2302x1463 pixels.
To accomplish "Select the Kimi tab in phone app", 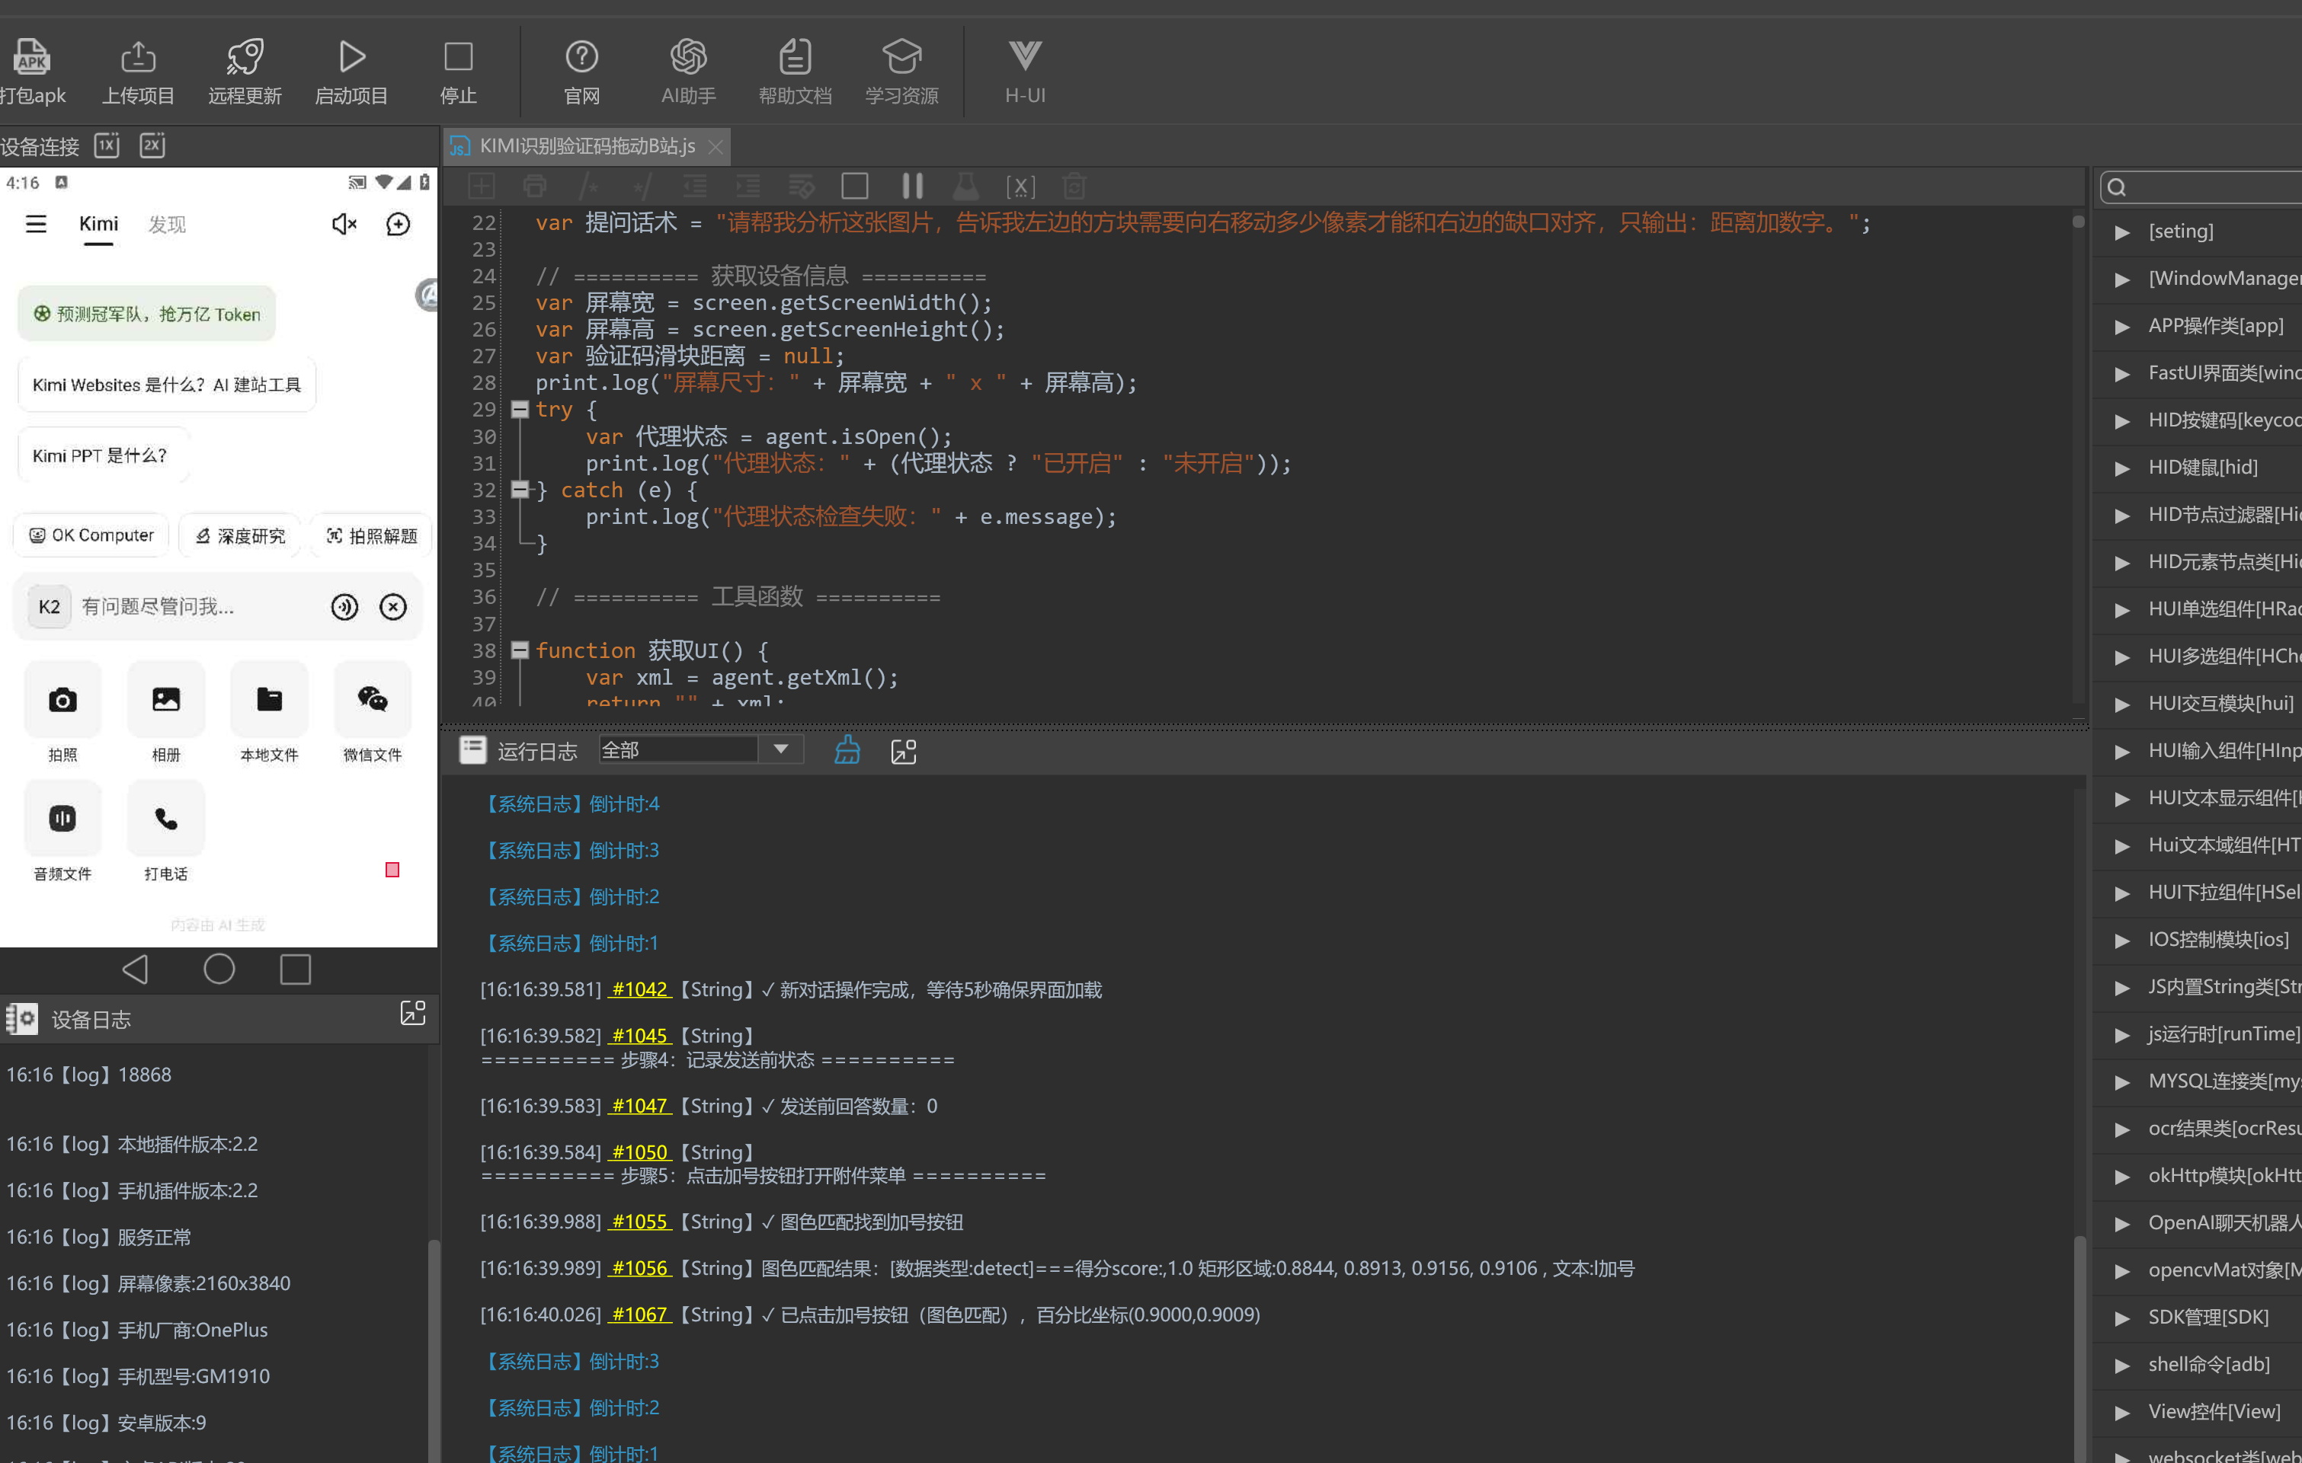I will tap(98, 224).
